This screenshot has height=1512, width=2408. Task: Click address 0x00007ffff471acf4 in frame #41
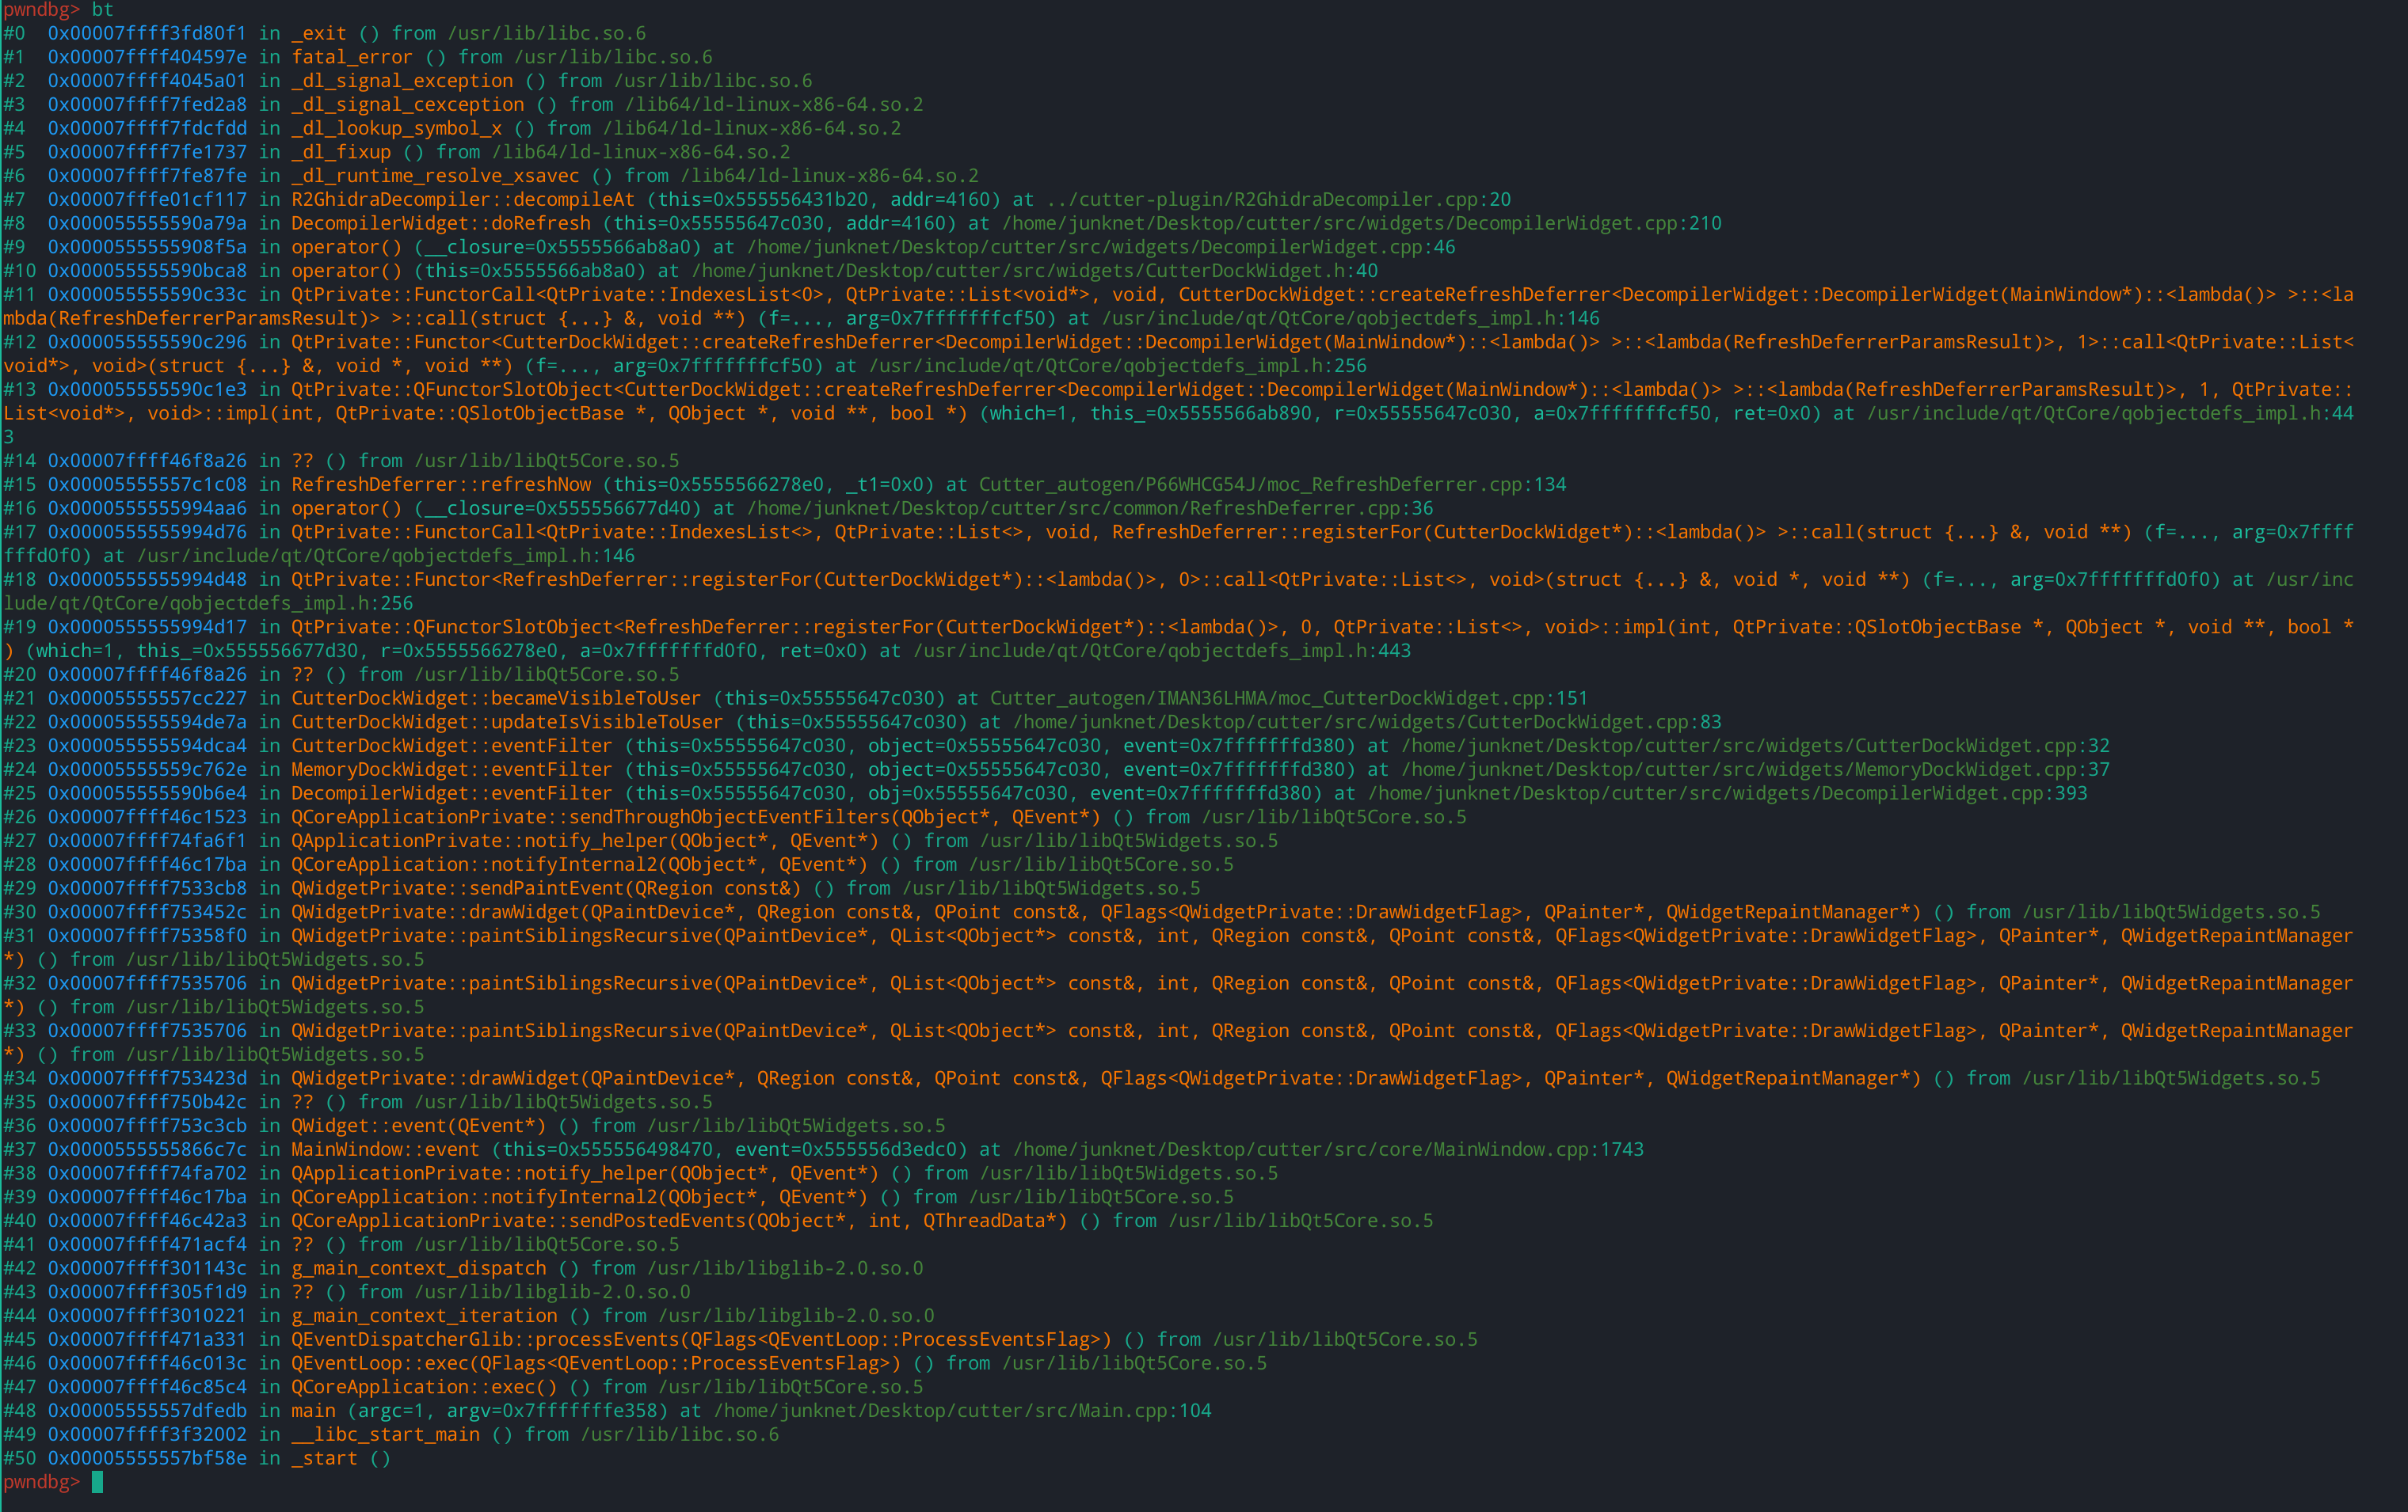coord(147,1245)
